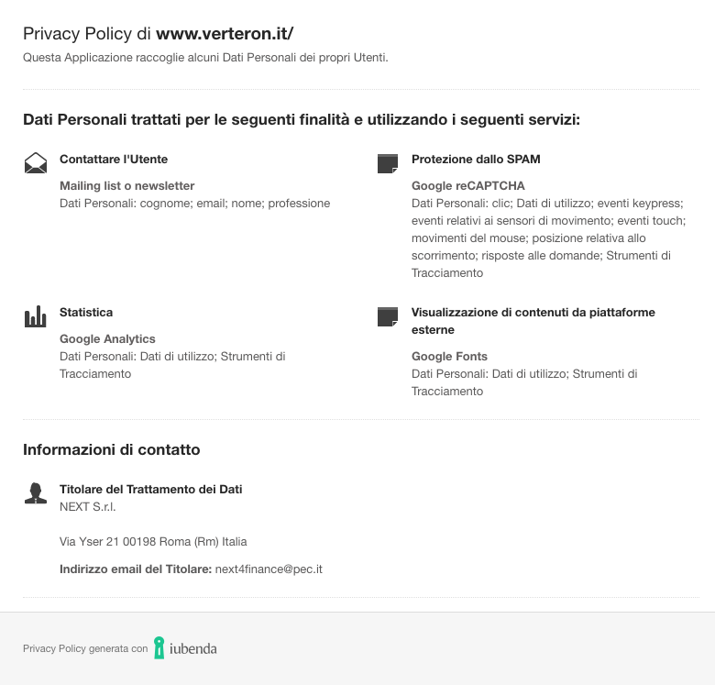This screenshot has width=715, height=685.
Task: Click the Statistica section title
Action: [86, 313]
